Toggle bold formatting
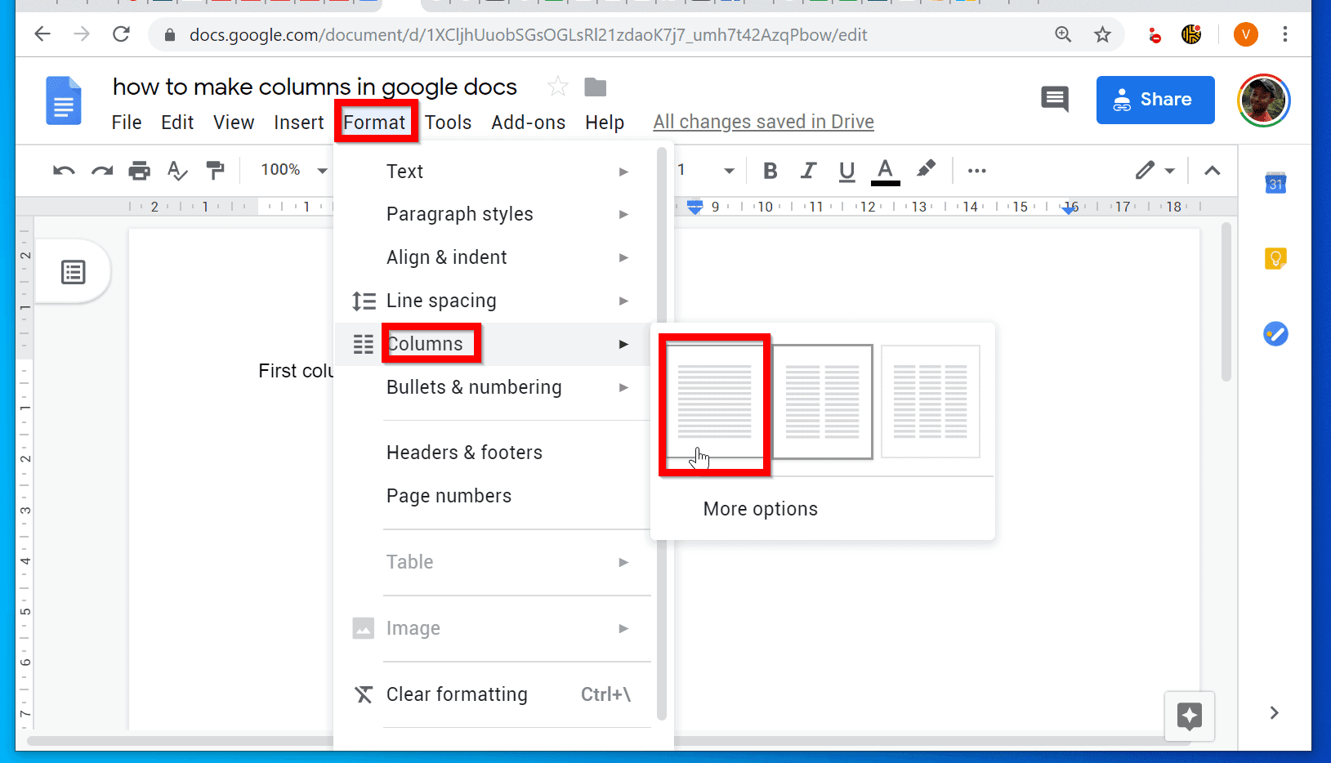This screenshot has width=1331, height=763. pos(769,170)
